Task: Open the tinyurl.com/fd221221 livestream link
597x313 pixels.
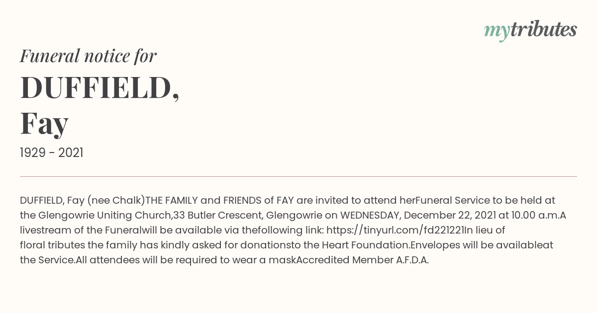Action: pos(394,230)
